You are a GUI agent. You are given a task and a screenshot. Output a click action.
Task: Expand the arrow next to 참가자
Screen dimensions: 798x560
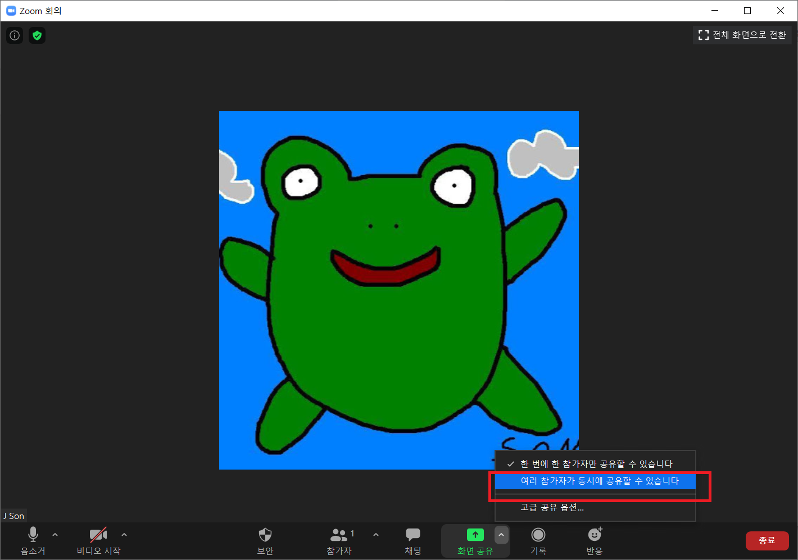tap(376, 535)
